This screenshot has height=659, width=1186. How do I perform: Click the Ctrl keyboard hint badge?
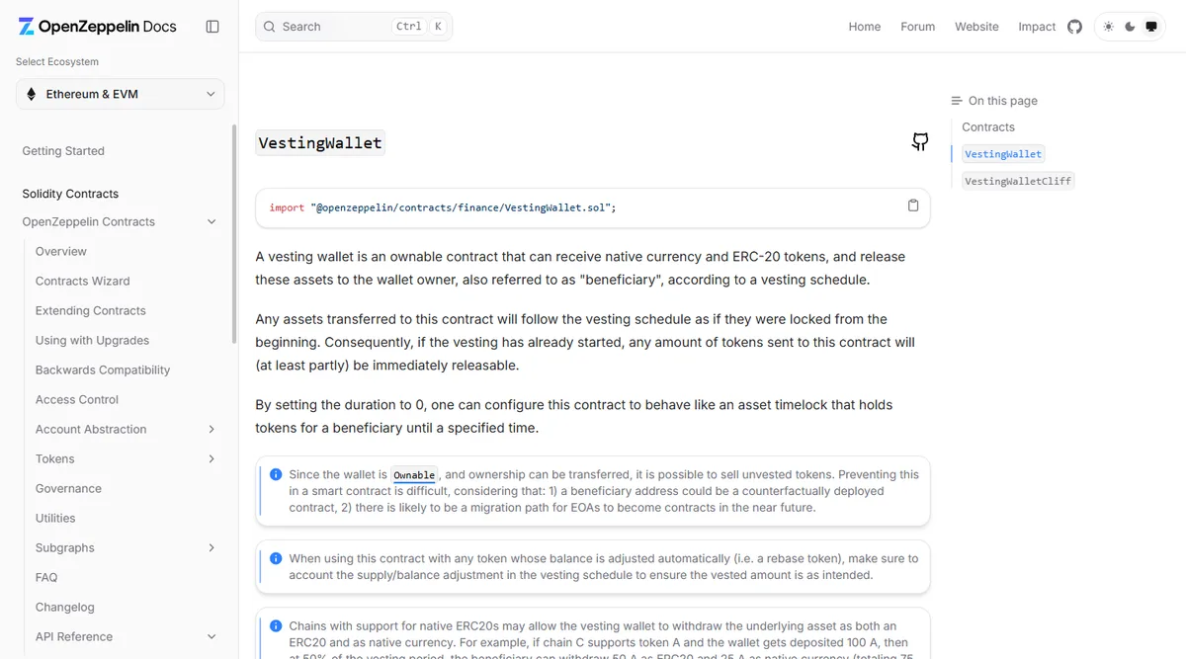408,27
